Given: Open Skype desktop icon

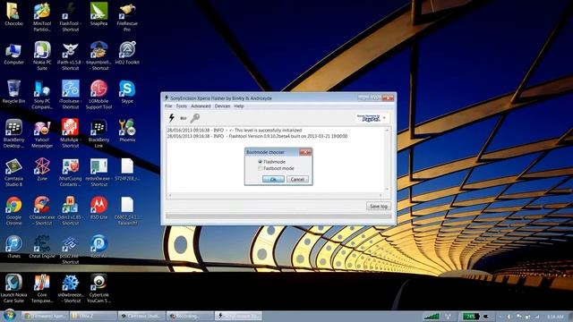Looking at the screenshot, I should pos(127,92).
